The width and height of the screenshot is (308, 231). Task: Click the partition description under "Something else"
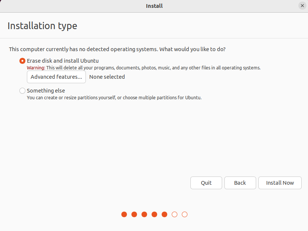point(114,98)
